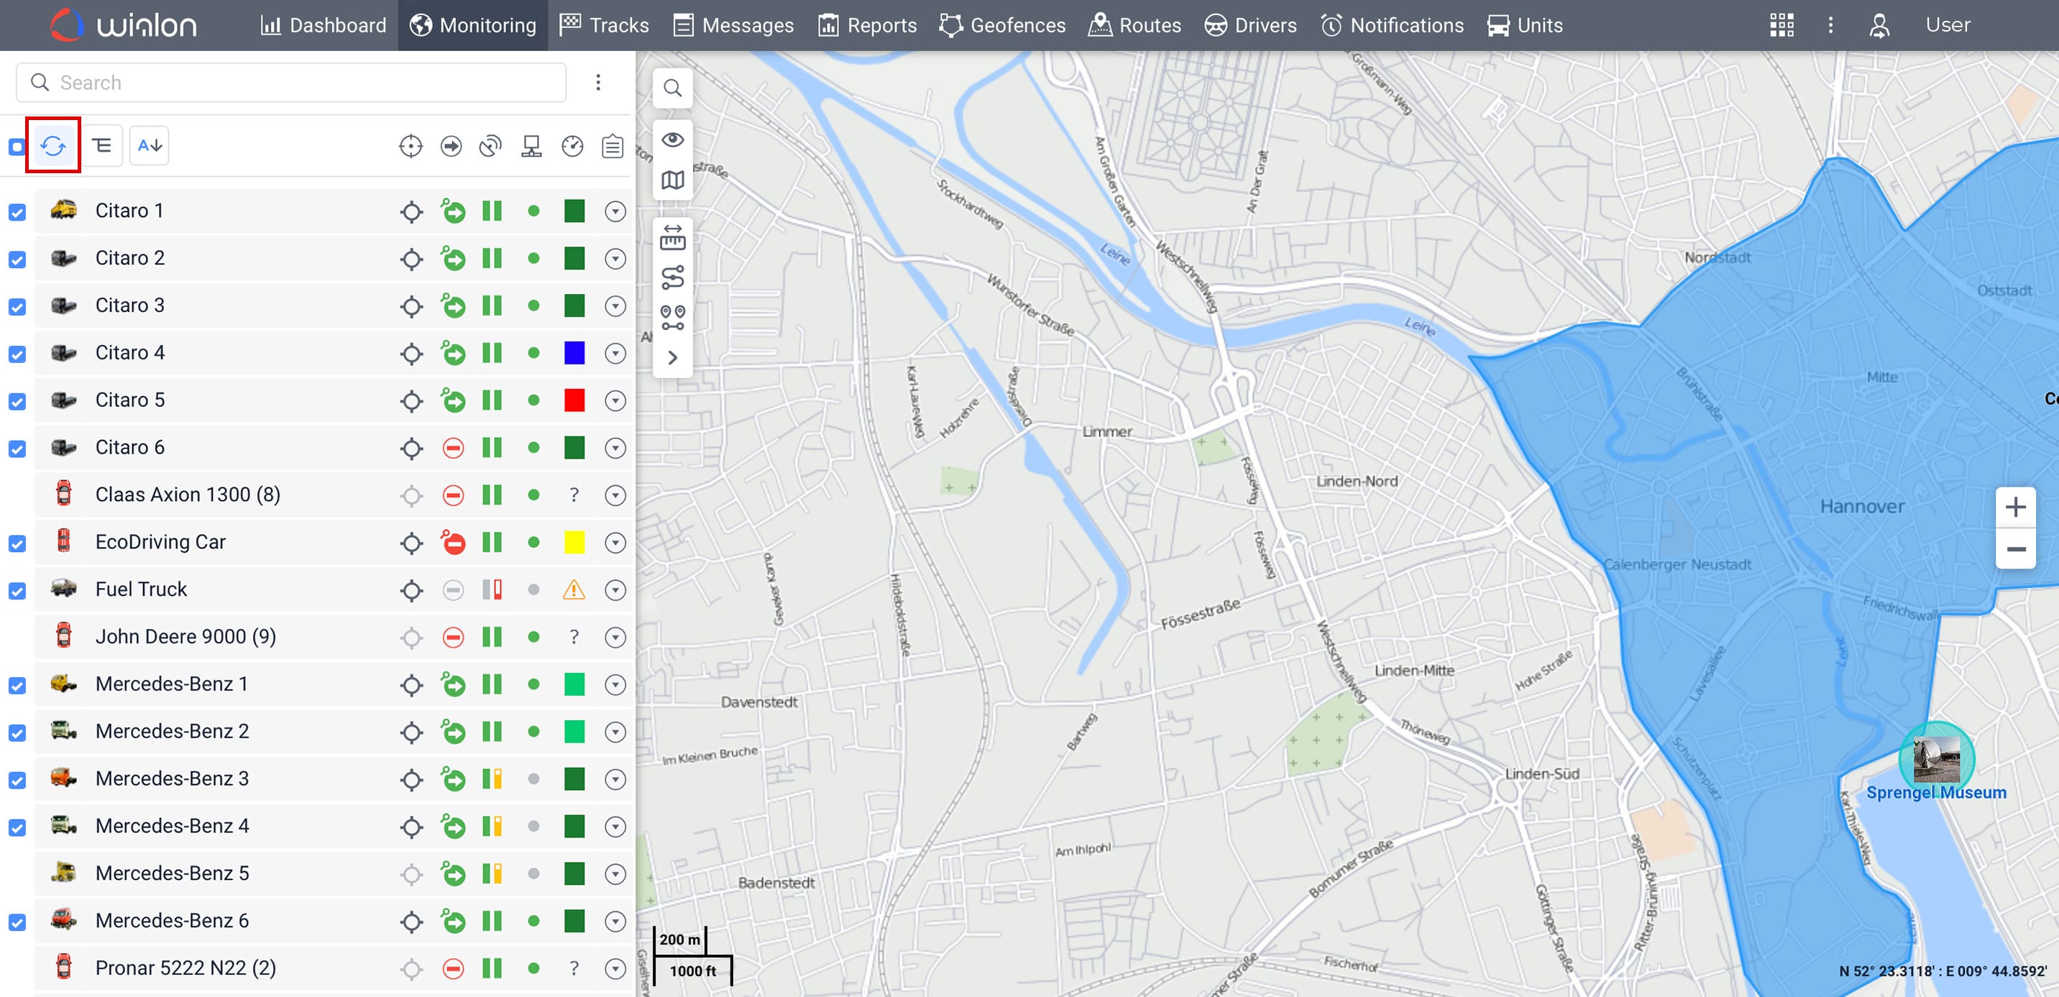Click the refresh units list icon
Image resolution: width=2059 pixels, height=997 pixels.
point(52,145)
